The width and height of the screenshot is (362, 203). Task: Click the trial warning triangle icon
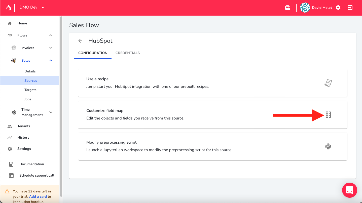click(7, 191)
